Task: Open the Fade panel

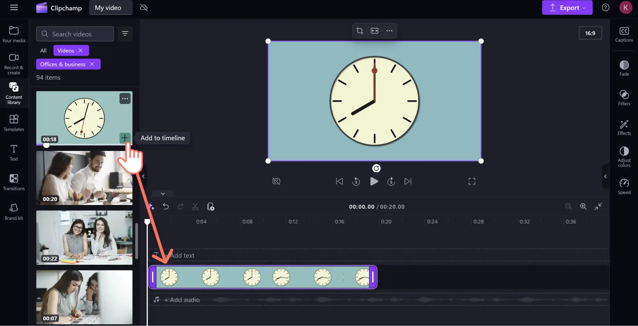Action: point(624,68)
